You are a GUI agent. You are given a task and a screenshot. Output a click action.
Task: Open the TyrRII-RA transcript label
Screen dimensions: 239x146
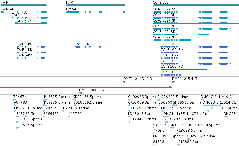point(23,20)
